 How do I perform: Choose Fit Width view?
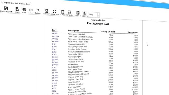click(x=69, y=13)
